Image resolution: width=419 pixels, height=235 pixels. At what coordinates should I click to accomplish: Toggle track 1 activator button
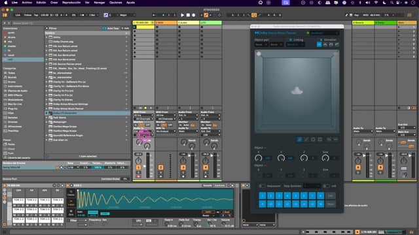tap(138, 167)
